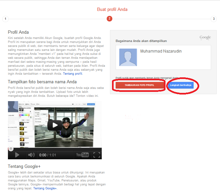Open the Tentang profil link
The image size is (220, 192).
click(x=73, y=74)
